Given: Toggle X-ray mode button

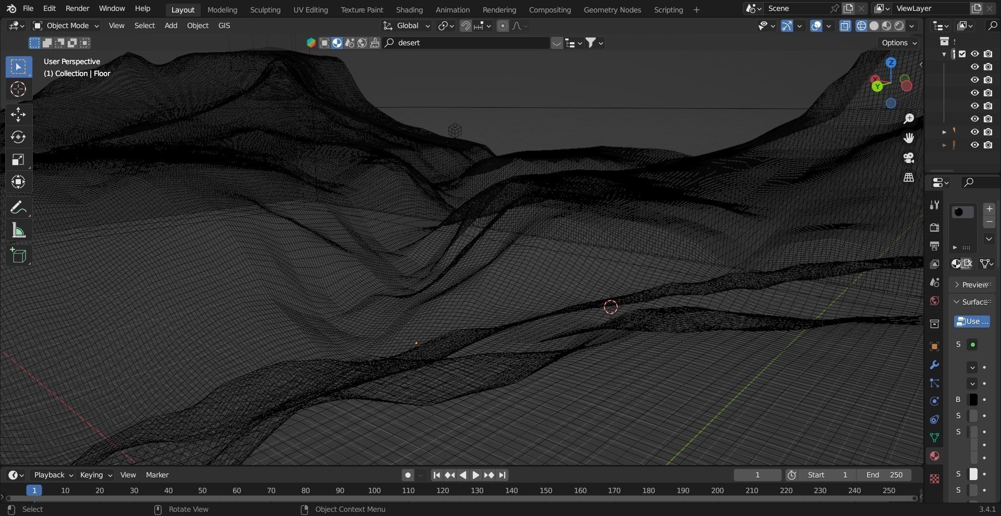Looking at the screenshot, I should click(845, 26).
